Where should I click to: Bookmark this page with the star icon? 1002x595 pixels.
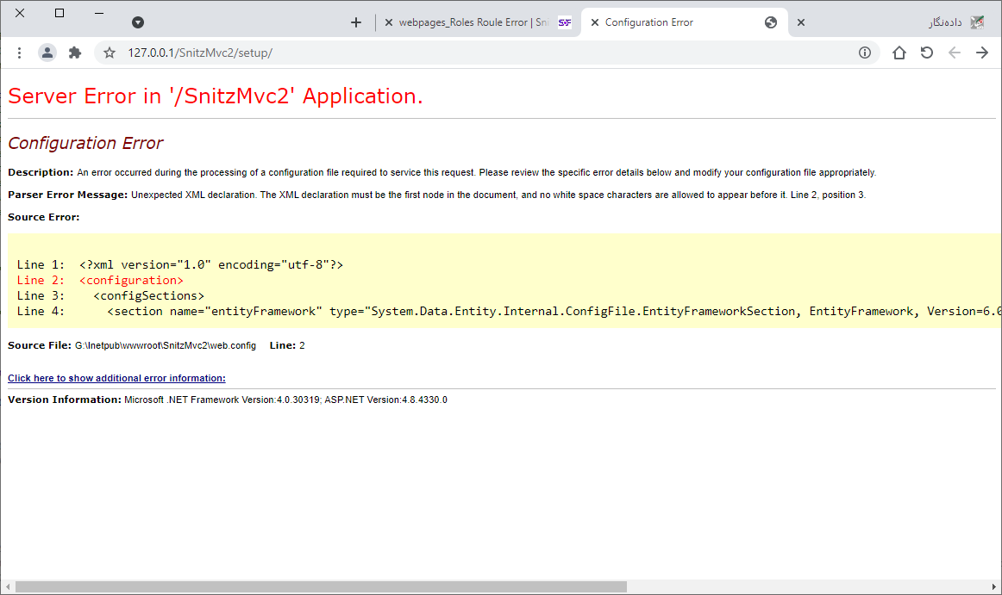[110, 53]
